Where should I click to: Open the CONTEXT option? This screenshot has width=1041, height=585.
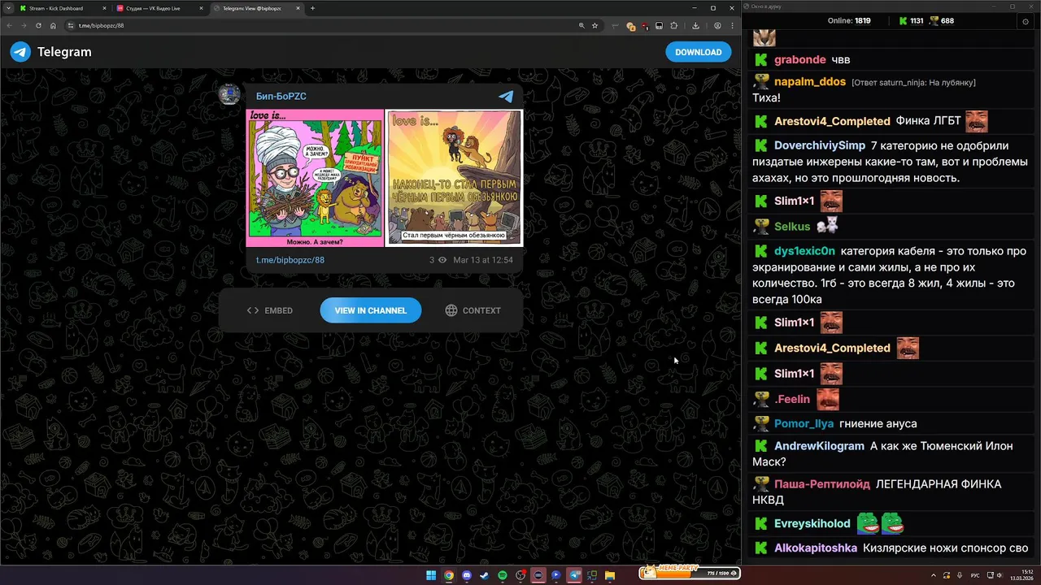473,310
